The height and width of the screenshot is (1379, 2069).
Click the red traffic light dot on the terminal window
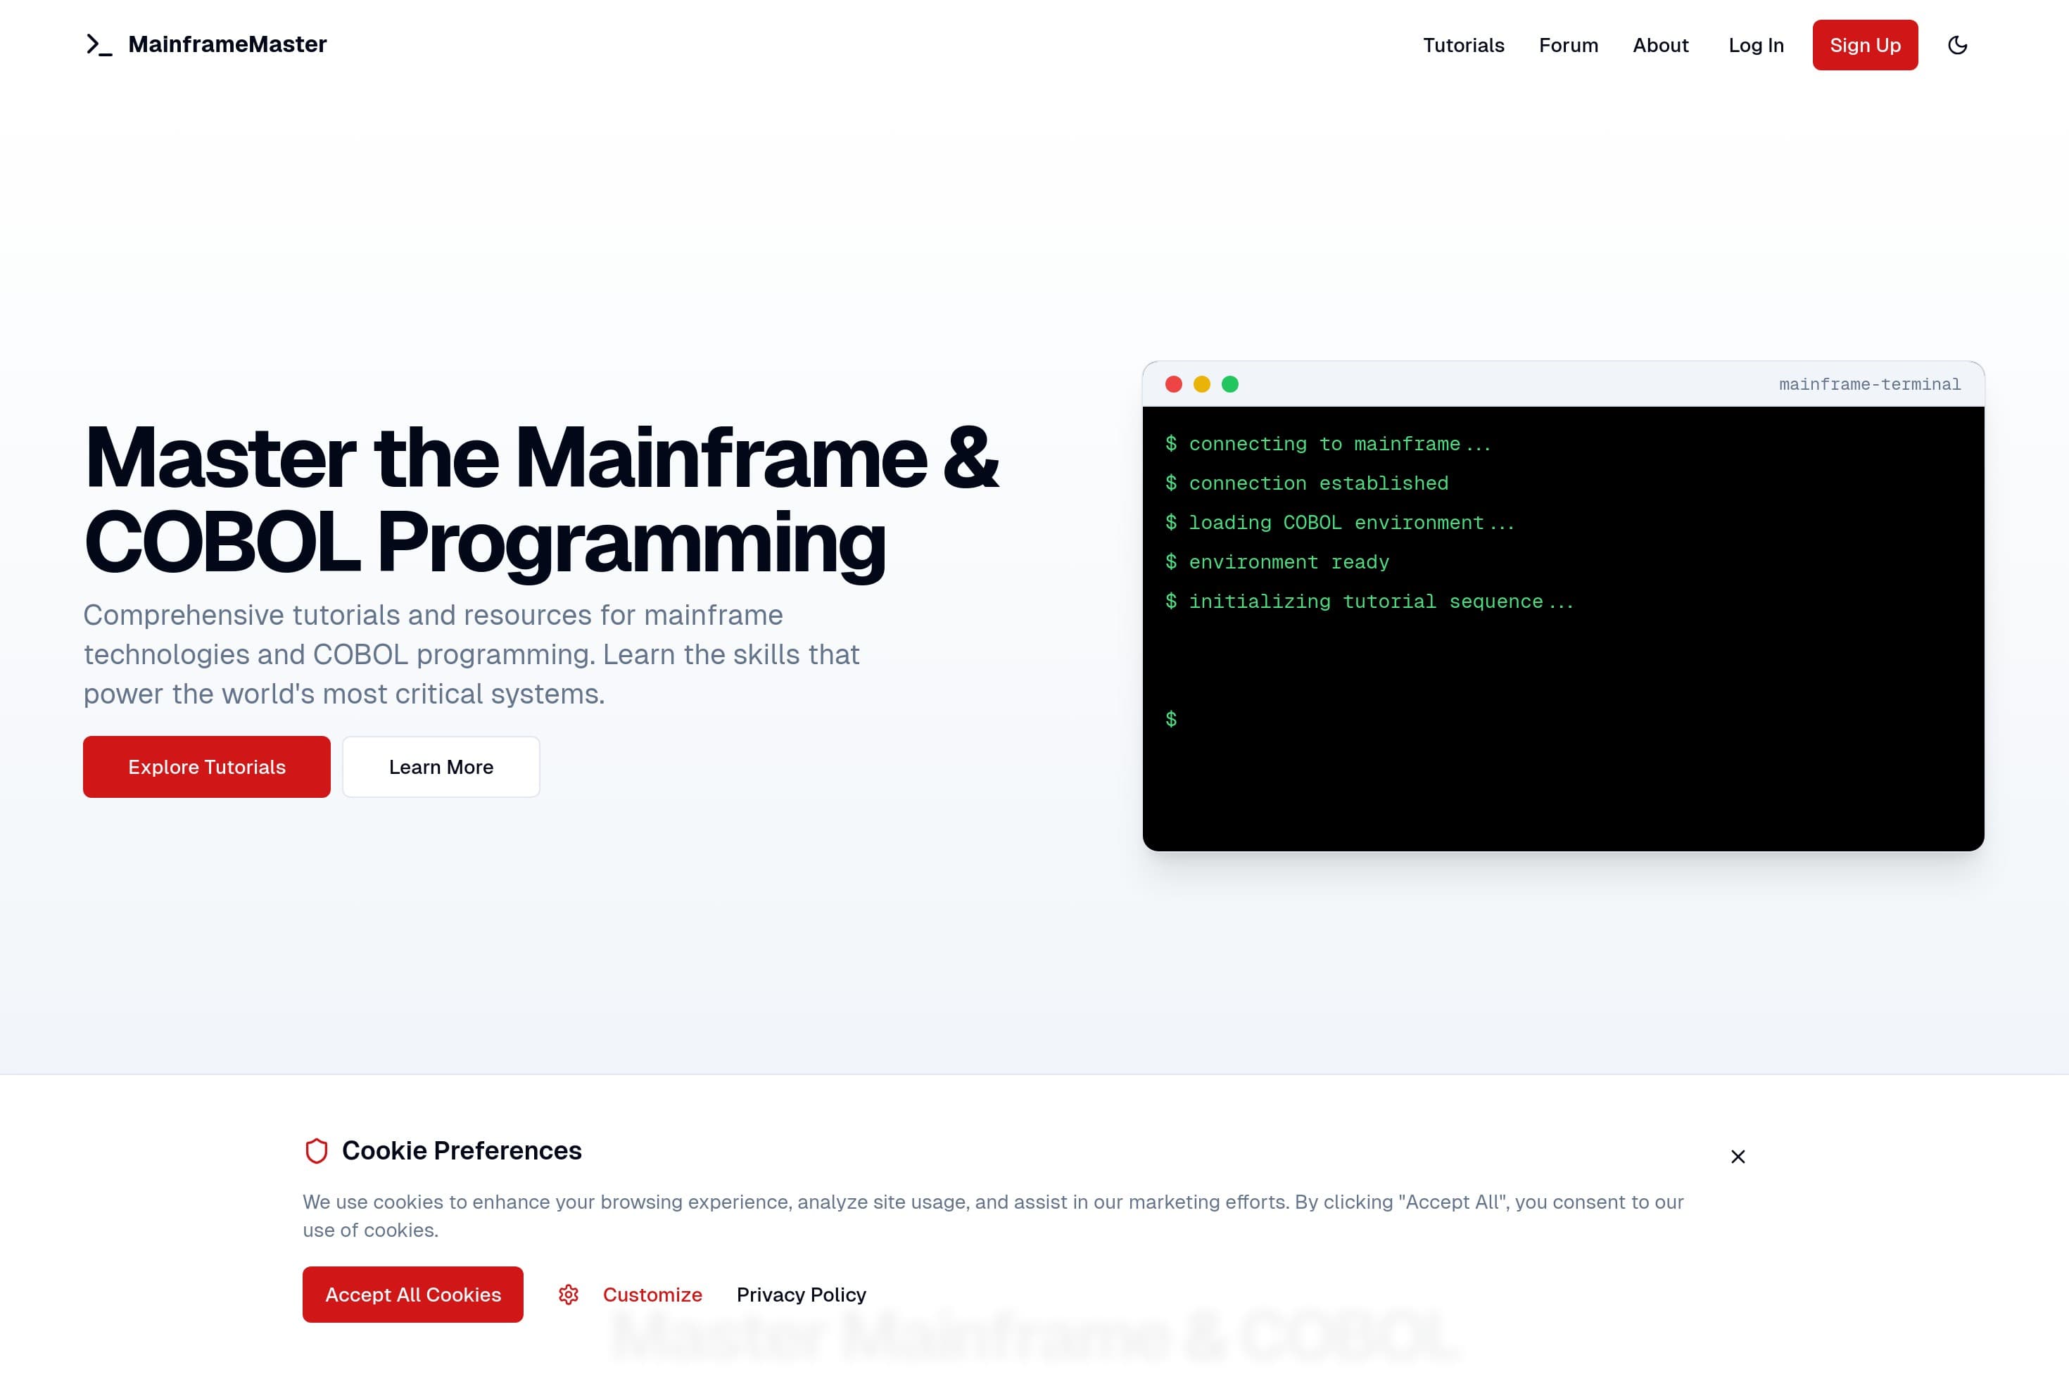click(x=1175, y=384)
